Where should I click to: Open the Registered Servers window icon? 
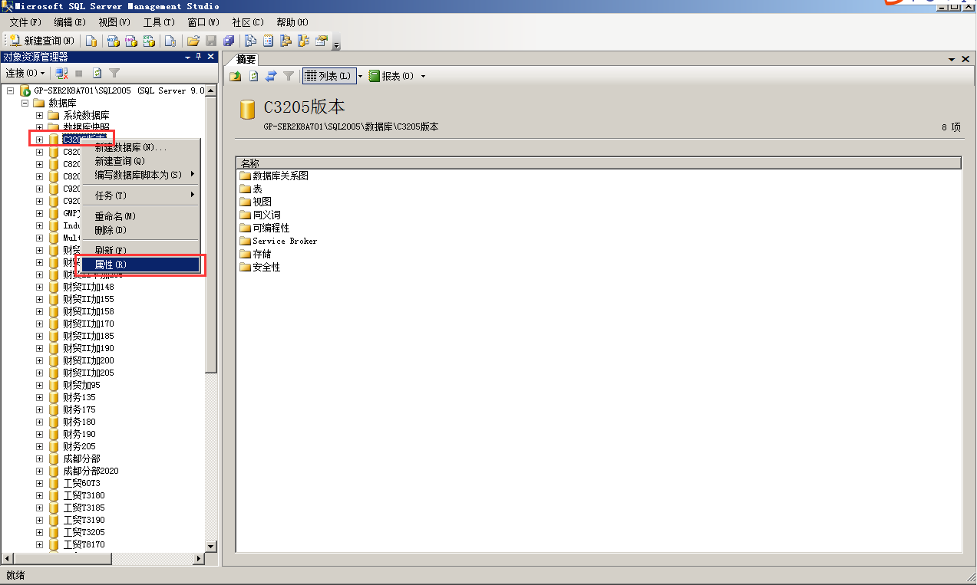point(251,41)
